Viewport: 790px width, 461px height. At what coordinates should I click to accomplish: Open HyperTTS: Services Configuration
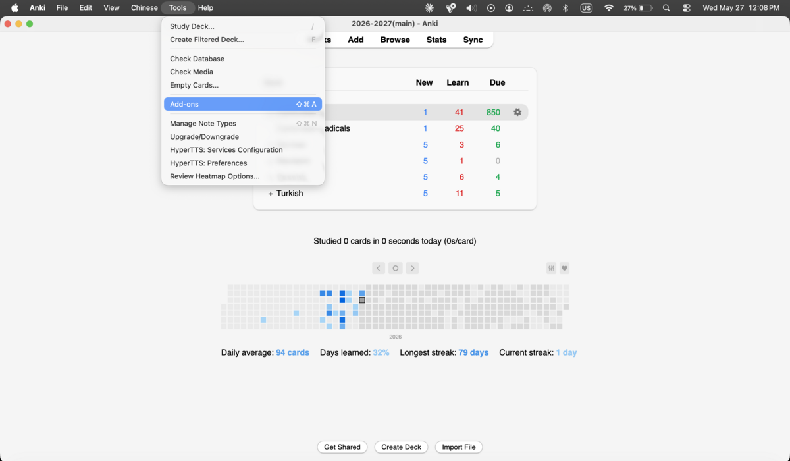tap(242, 149)
